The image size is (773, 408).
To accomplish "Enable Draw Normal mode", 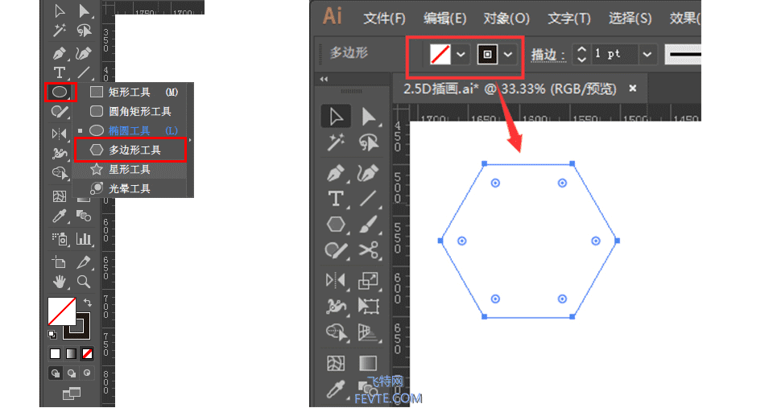I will point(56,373).
